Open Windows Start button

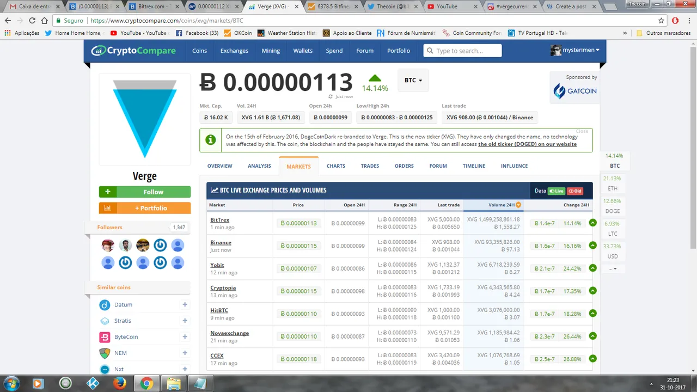point(11,383)
